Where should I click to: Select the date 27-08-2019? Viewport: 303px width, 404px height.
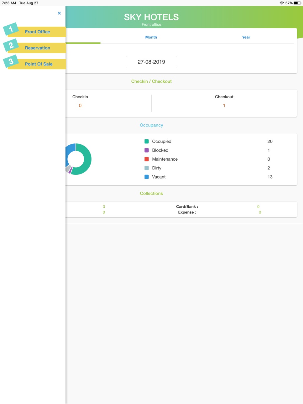coord(151,62)
